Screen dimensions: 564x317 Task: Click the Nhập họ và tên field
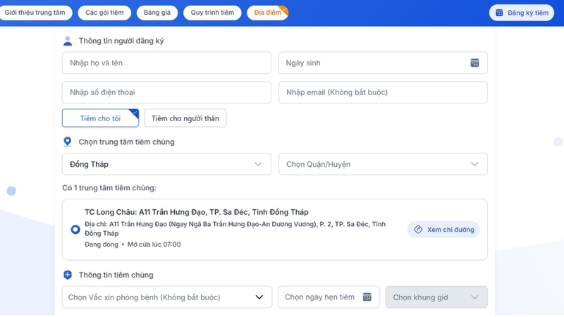click(x=166, y=63)
